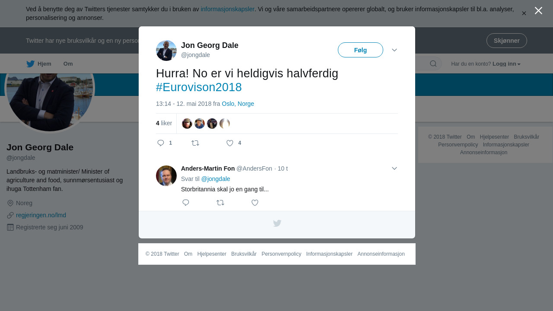Image resolution: width=553 pixels, height=311 pixels.
Task: Click first liker avatar thumbnail
Action: [x=187, y=124]
